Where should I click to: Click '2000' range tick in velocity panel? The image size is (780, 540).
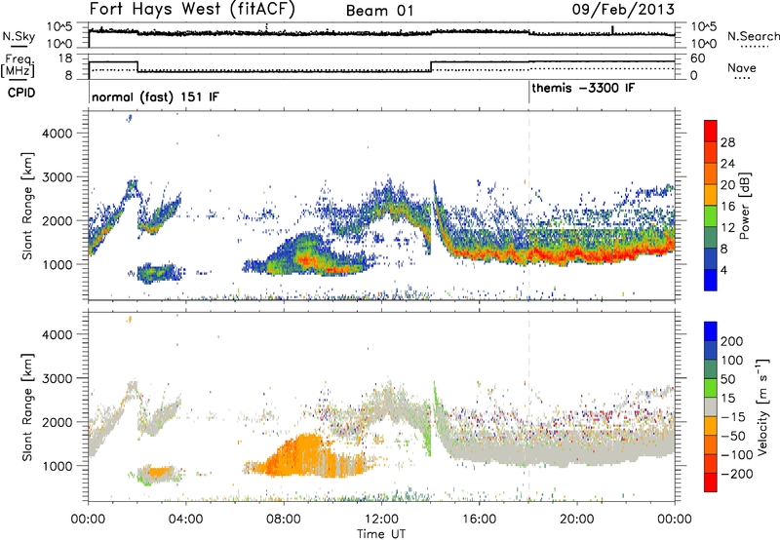point(58,422)
